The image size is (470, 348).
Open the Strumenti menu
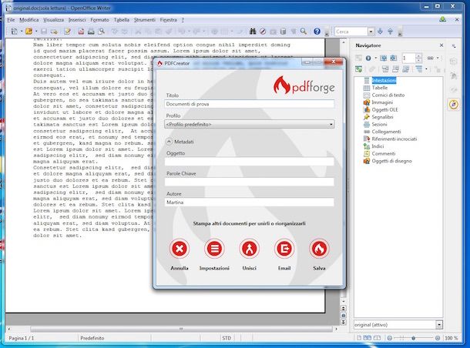(x=145, y=20)
